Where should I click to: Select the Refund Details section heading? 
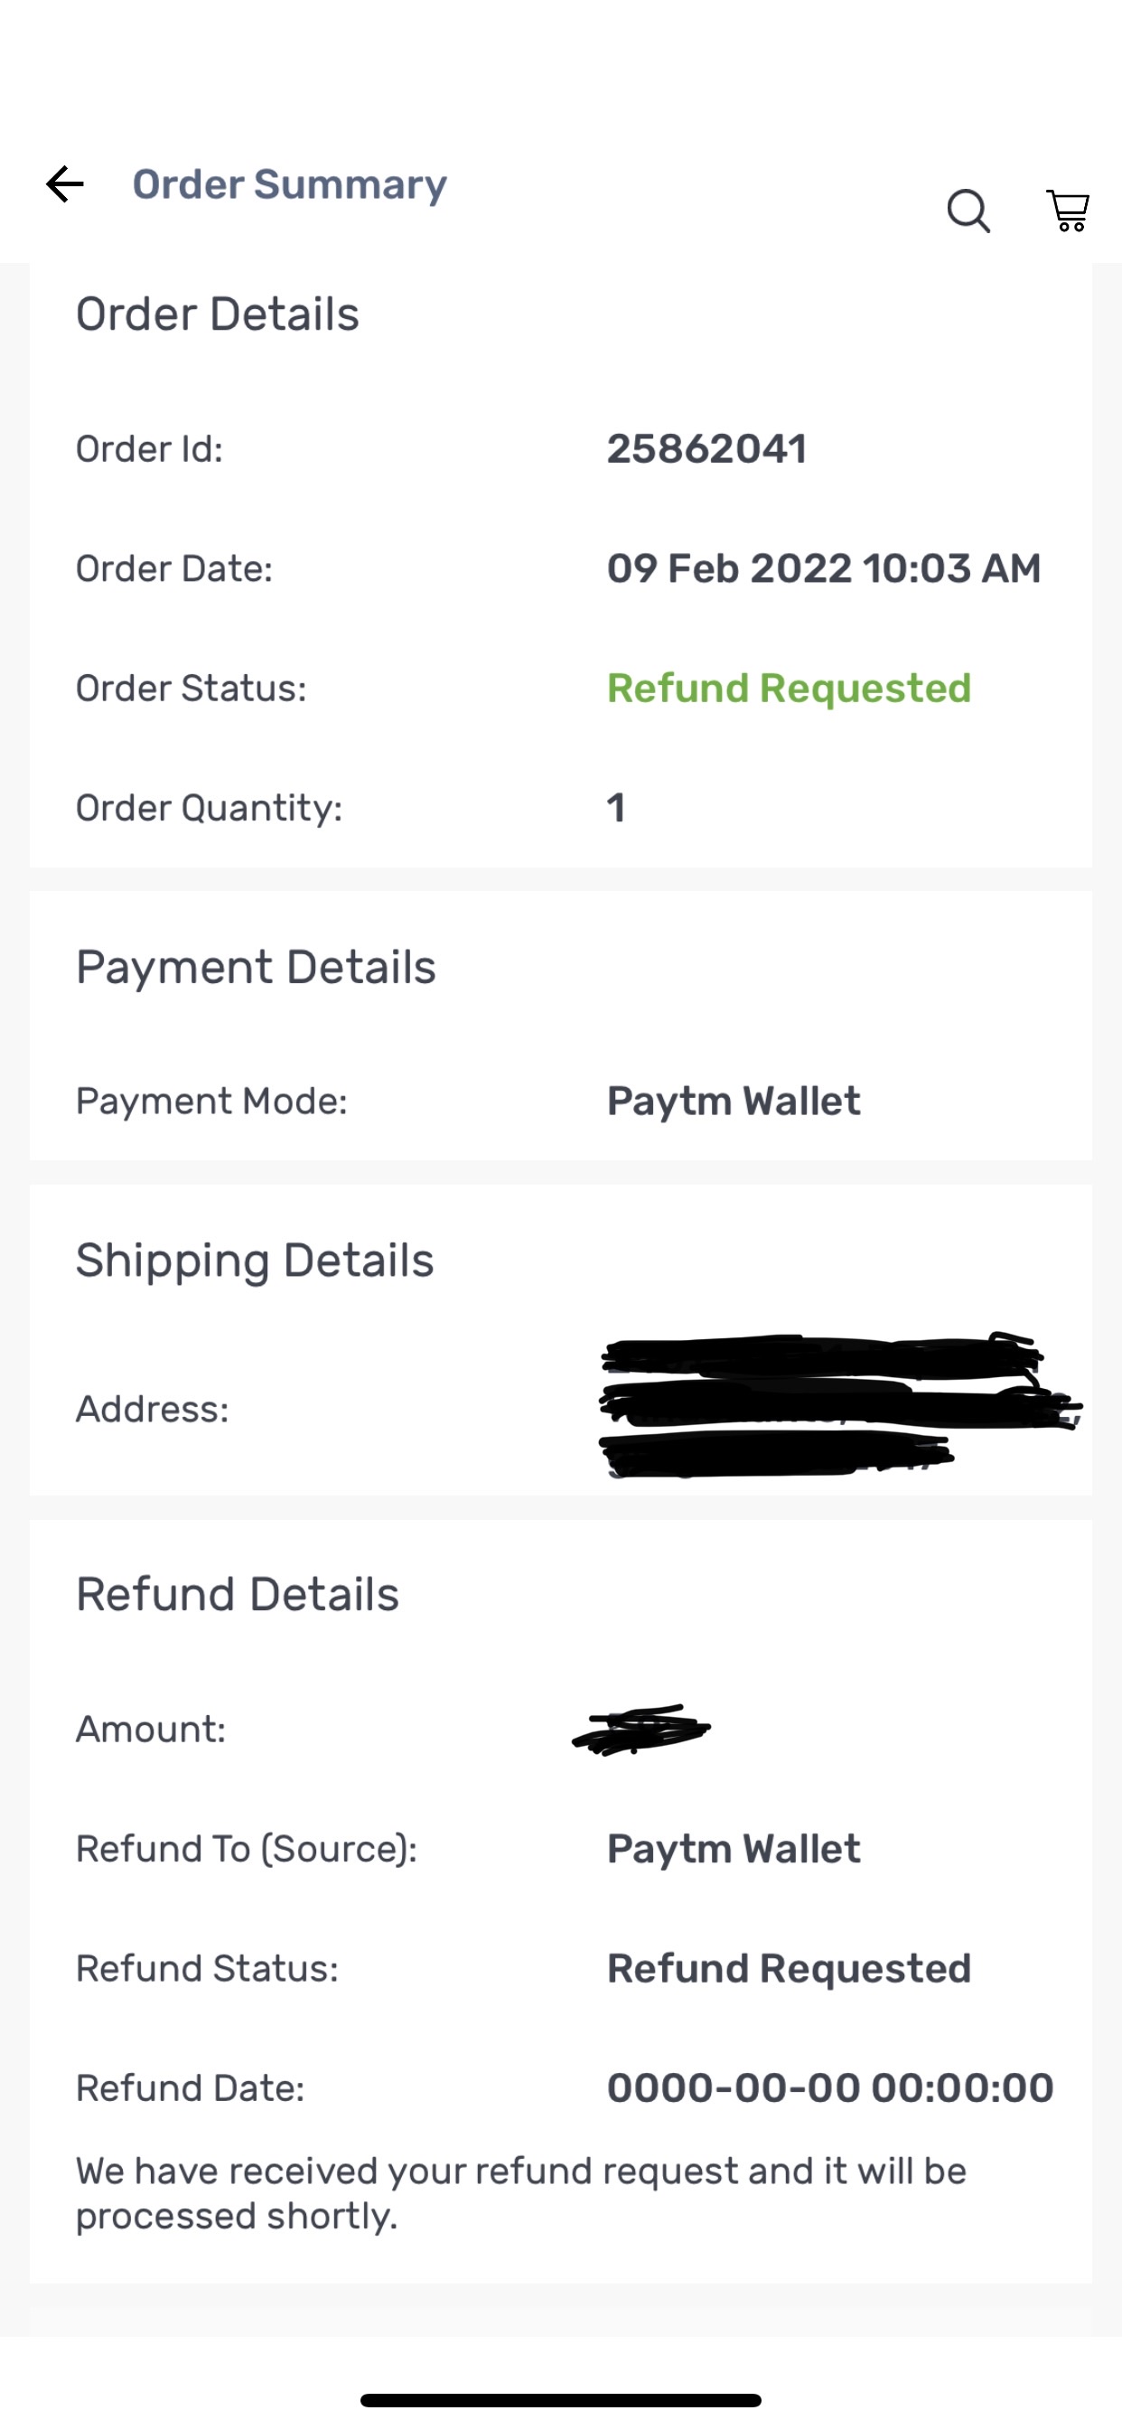click(x=237, y=1595)
